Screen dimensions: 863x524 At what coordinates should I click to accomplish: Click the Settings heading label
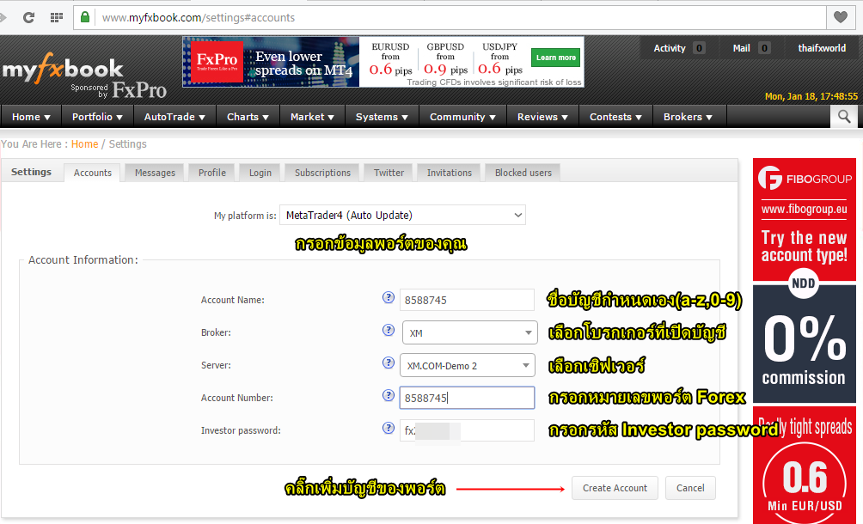point(31,172)
